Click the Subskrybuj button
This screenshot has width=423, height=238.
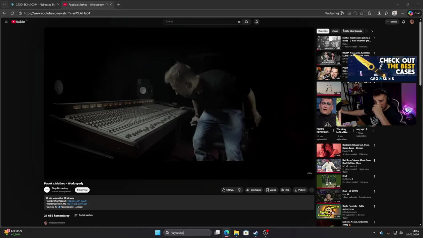[x=82, y=190]
